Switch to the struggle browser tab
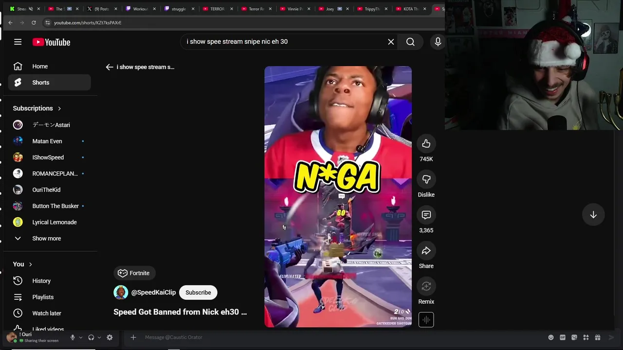This screenshot has width=623, height=350. tap(179, 9)
